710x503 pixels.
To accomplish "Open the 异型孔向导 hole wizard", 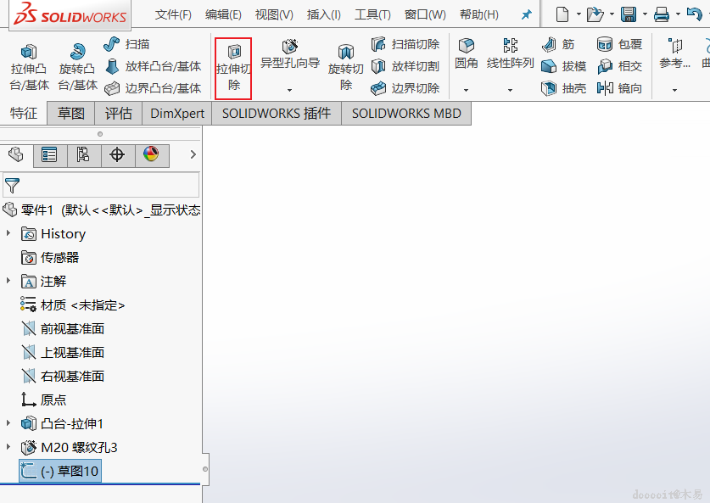I will point(290,54).
